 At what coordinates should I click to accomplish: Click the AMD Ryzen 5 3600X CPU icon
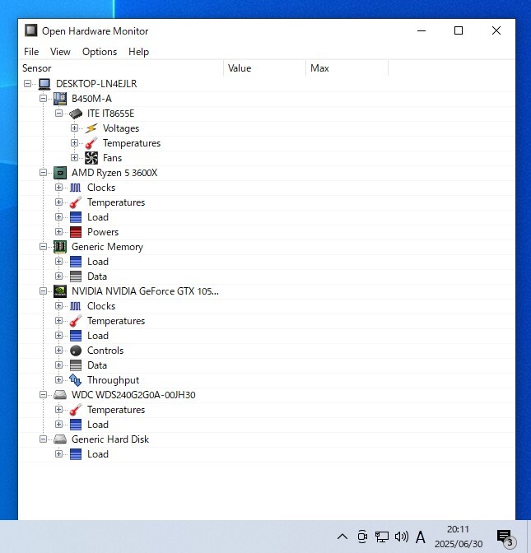[x=60, y=173]
